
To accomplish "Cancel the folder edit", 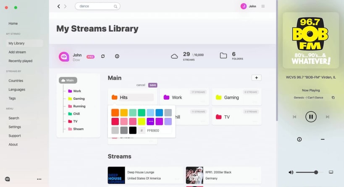I will 141,85.
